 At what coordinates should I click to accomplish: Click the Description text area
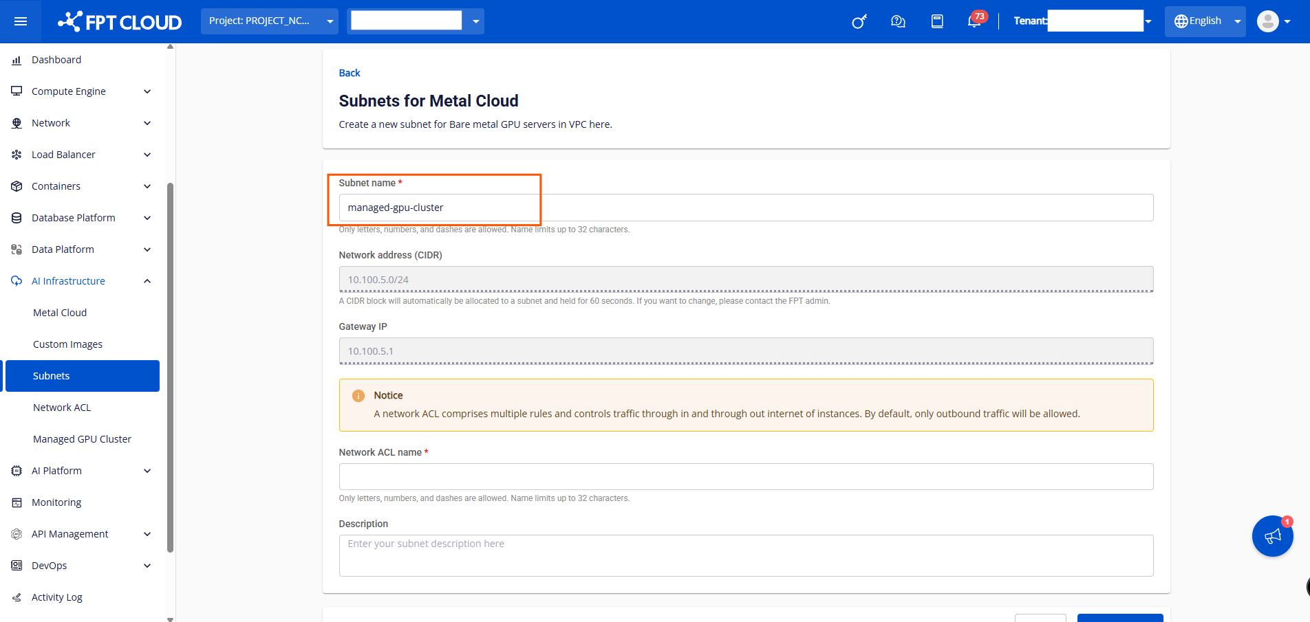tap(746, 555)
